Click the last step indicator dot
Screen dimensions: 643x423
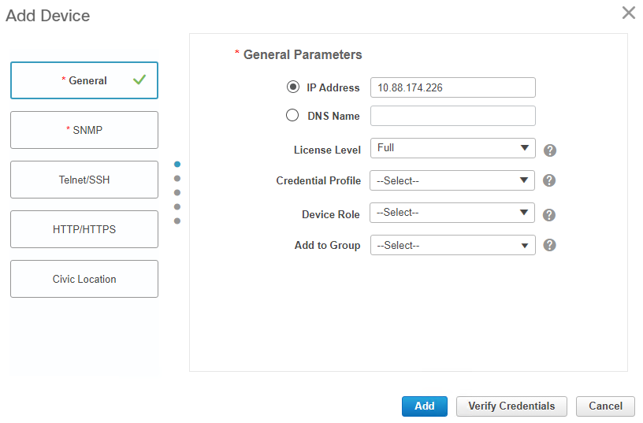[177, 221]
